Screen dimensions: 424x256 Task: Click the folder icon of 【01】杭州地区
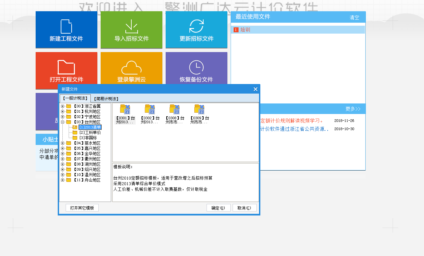[69, 112]
